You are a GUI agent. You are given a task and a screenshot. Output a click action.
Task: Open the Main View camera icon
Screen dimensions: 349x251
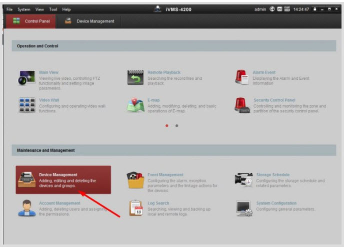tap(27, 78)
